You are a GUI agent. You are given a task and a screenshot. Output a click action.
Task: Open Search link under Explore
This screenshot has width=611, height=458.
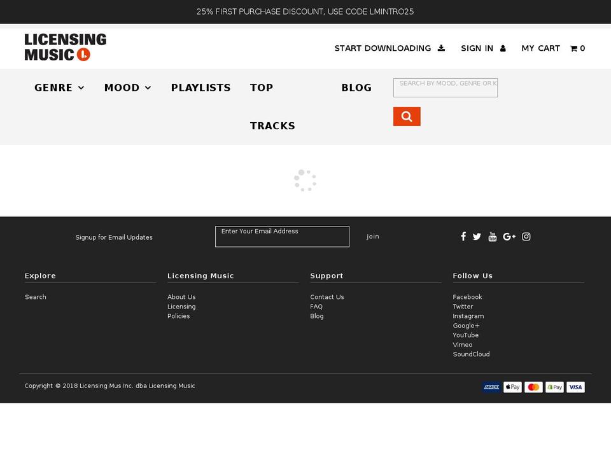click(x=36, y=297)
